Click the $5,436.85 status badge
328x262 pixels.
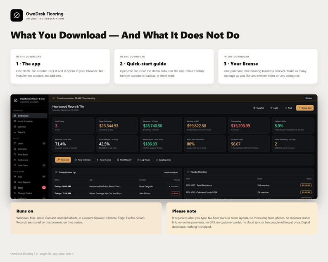306,185
